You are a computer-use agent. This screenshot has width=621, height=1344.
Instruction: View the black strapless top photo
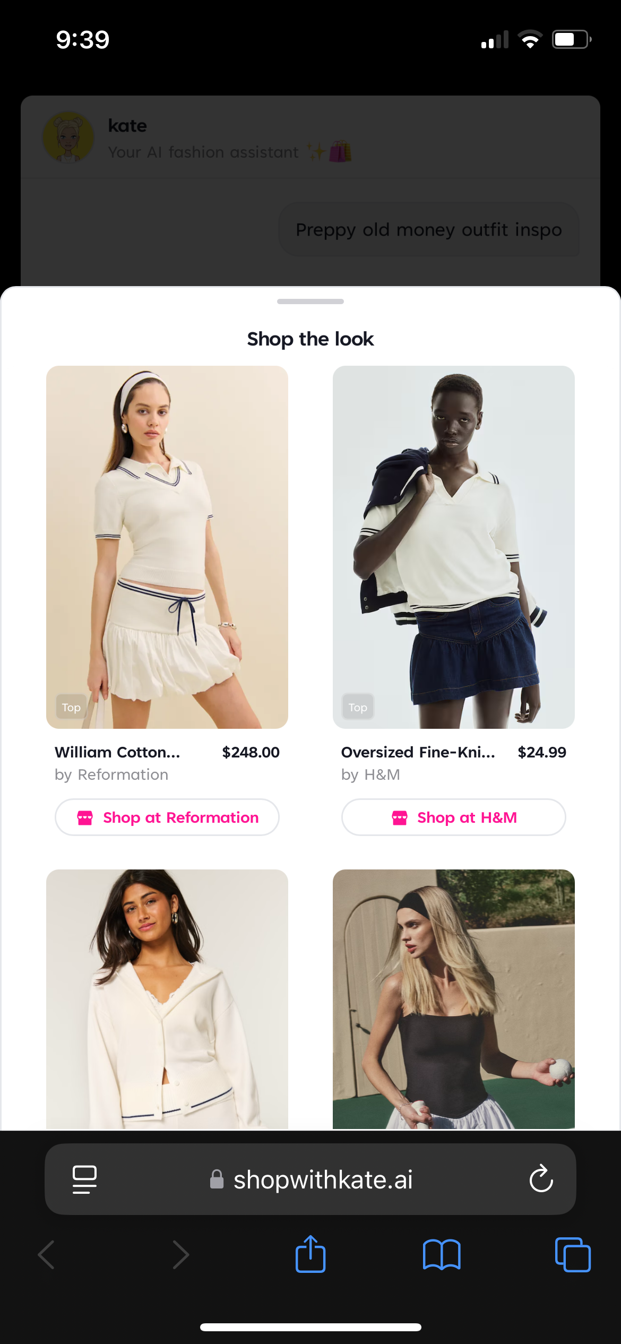point(454,999)
